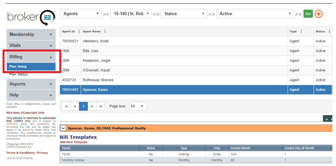Select Plan Status under Billing
The width and height of the screenshot is (336, 166).
(18, 74)
